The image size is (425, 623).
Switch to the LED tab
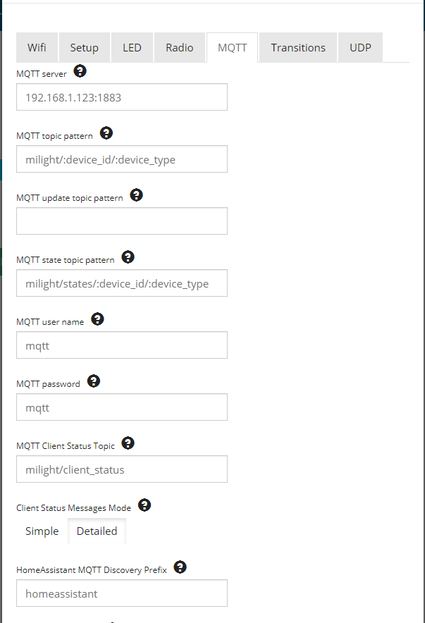click(132, 47)
